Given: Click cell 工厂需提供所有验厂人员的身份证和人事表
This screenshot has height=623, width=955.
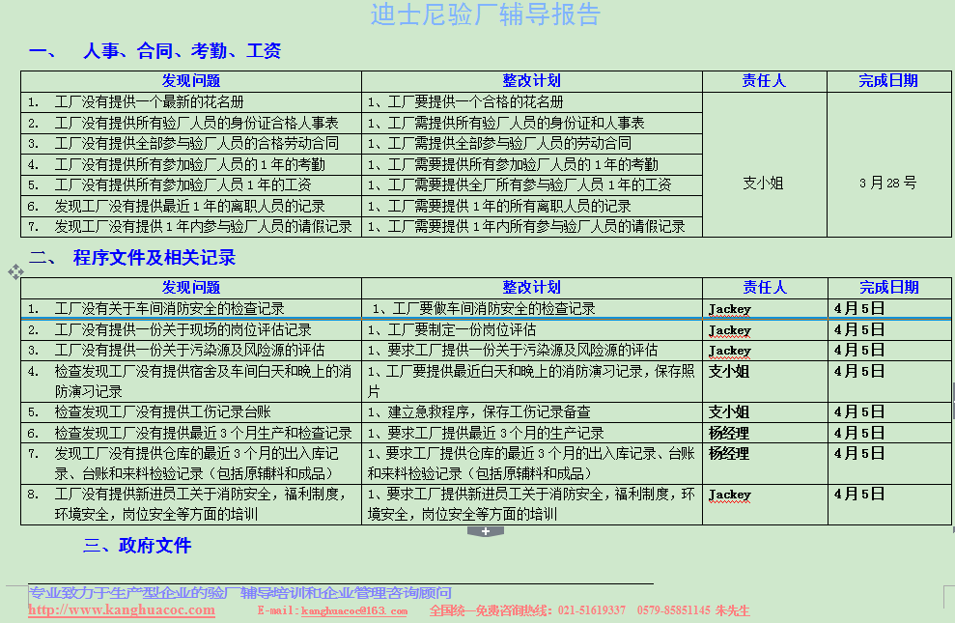Looking at the screenshot, I should [532, 123].
